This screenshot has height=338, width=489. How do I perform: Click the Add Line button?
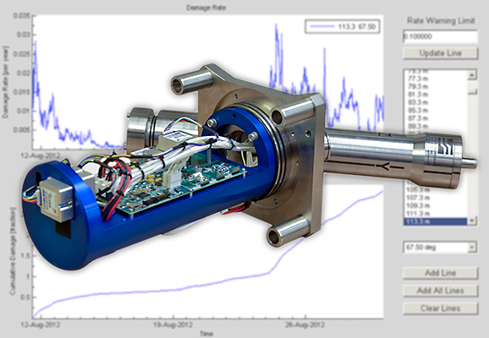[x=440, y=273]
